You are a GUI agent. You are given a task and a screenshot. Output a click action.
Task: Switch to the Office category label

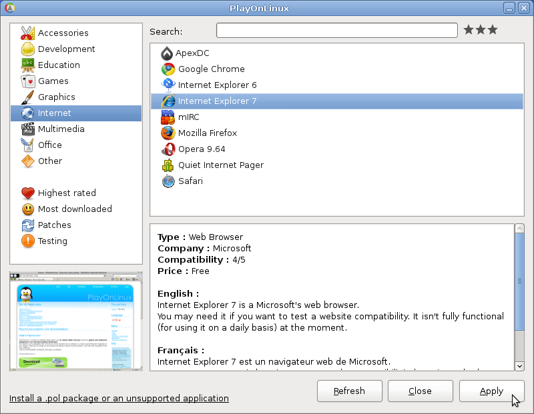tap(49, 145)
